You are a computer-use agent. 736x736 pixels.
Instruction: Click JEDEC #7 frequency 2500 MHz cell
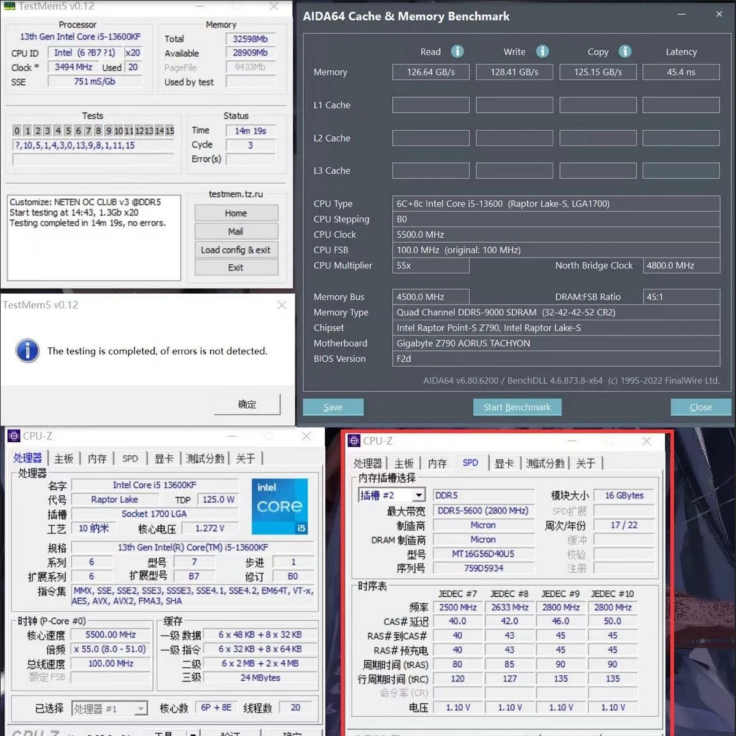[x=458, y=608]
